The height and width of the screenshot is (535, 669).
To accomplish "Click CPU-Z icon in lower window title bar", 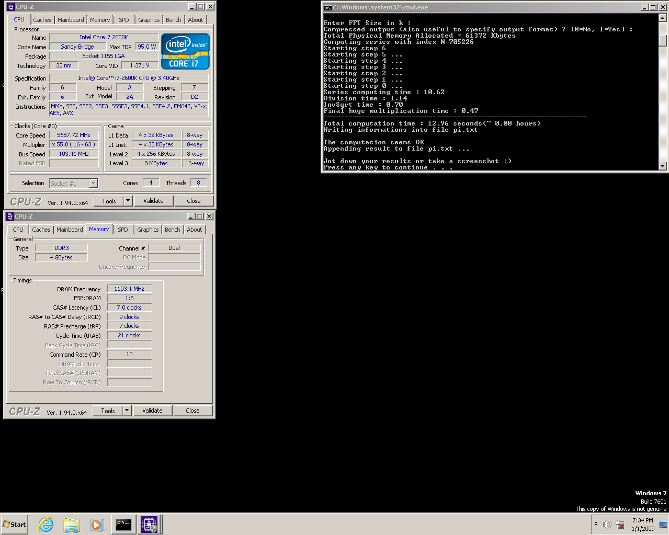I will coord(9,217).
